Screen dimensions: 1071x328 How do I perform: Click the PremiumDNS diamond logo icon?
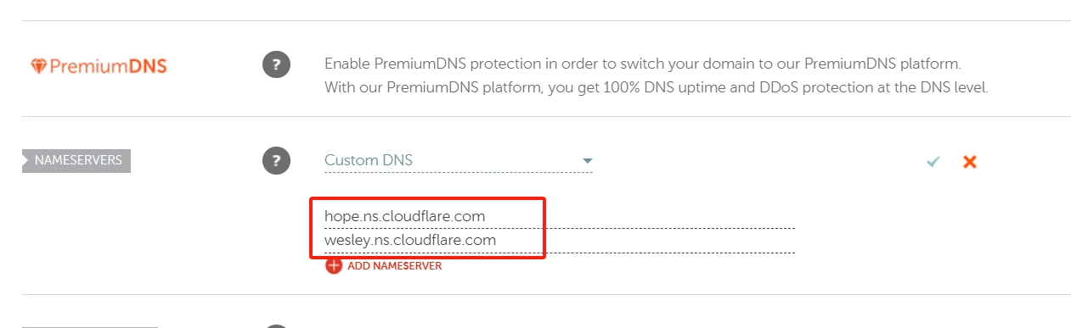pyautogui.click(x=39, y=66)
